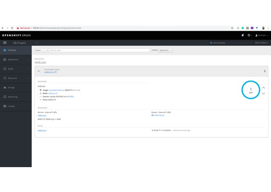Screen dimensions: 271x192
Task: Click the OpenShift Origin logo
Action: [16, 35]
